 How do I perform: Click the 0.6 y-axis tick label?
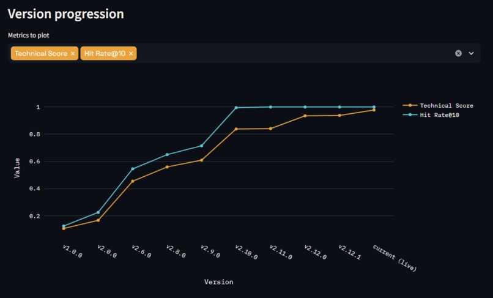35,162
